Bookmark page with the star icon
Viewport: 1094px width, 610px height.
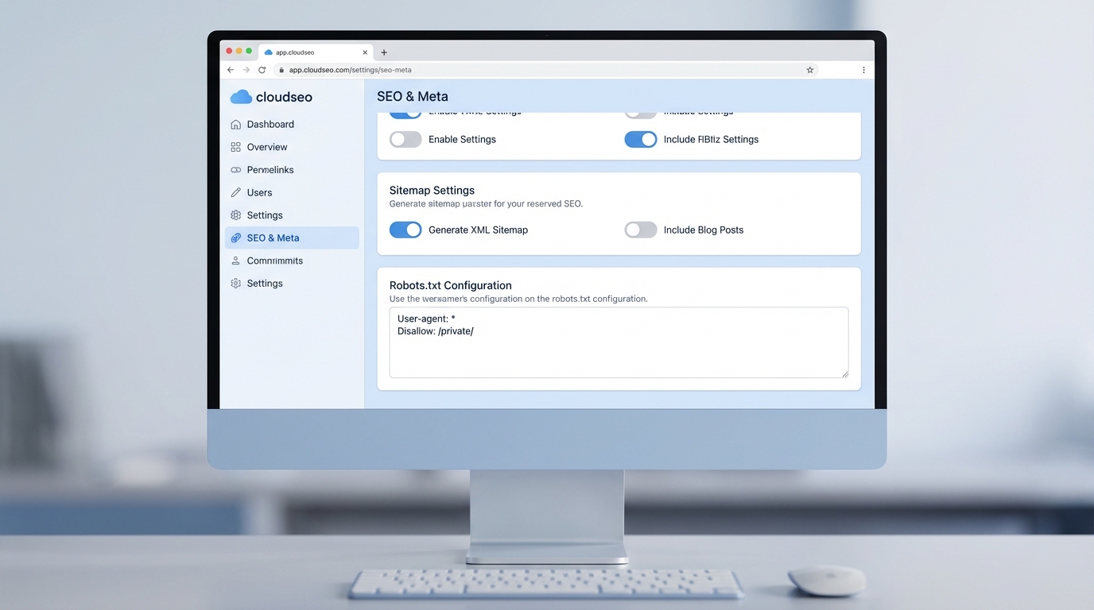(x=810, y=70)
